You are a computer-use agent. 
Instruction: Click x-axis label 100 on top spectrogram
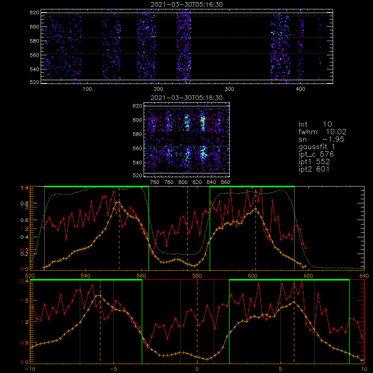87,89
